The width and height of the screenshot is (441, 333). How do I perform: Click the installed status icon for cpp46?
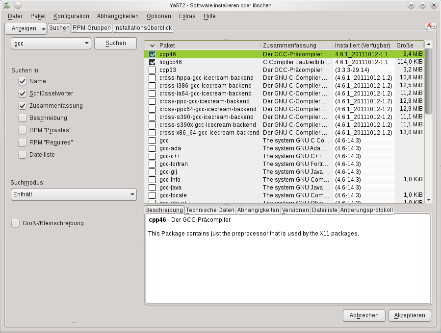coord(152,54)
